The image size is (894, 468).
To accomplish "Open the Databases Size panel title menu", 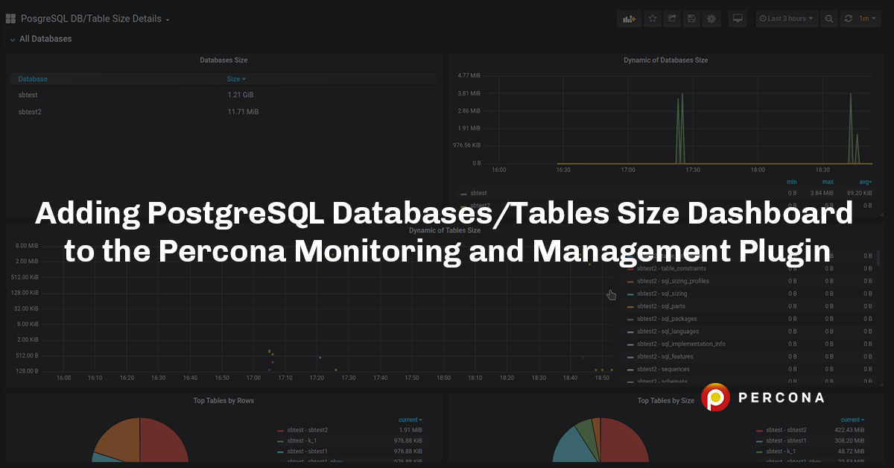I will point(223,60).
